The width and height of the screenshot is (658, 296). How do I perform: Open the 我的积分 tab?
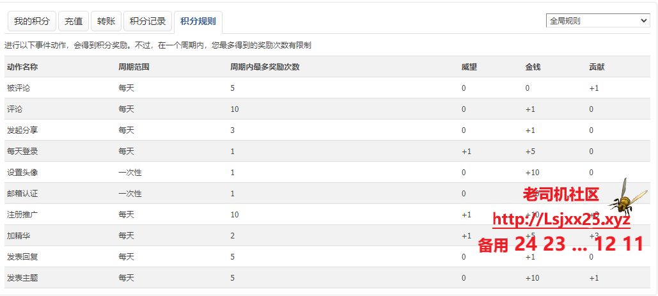(x=32, y=21)
